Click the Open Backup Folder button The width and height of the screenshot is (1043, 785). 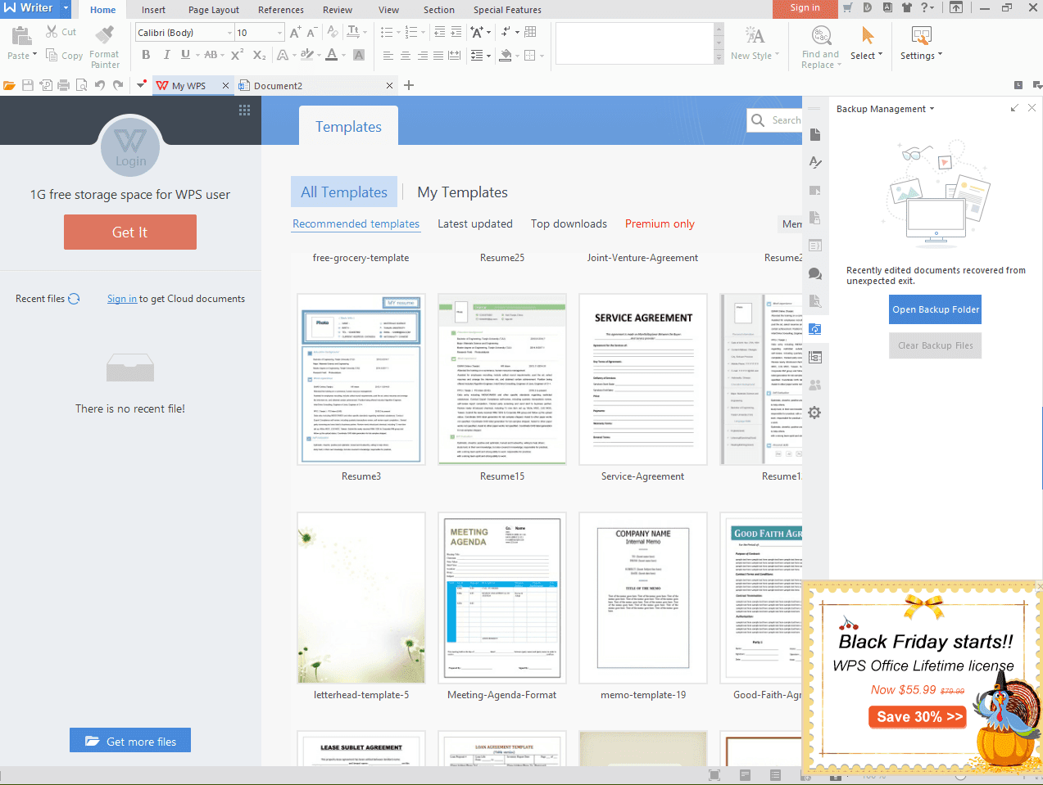click(935, 309)
